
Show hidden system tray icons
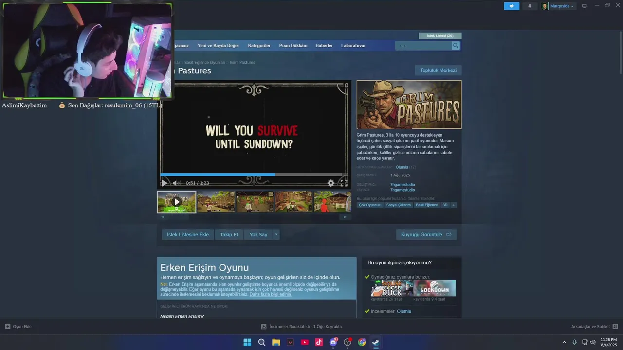(564, 342)
